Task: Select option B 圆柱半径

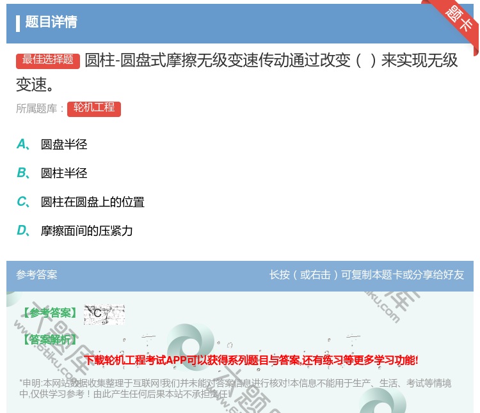Action: pyautogui.click(x=64, y=173)
